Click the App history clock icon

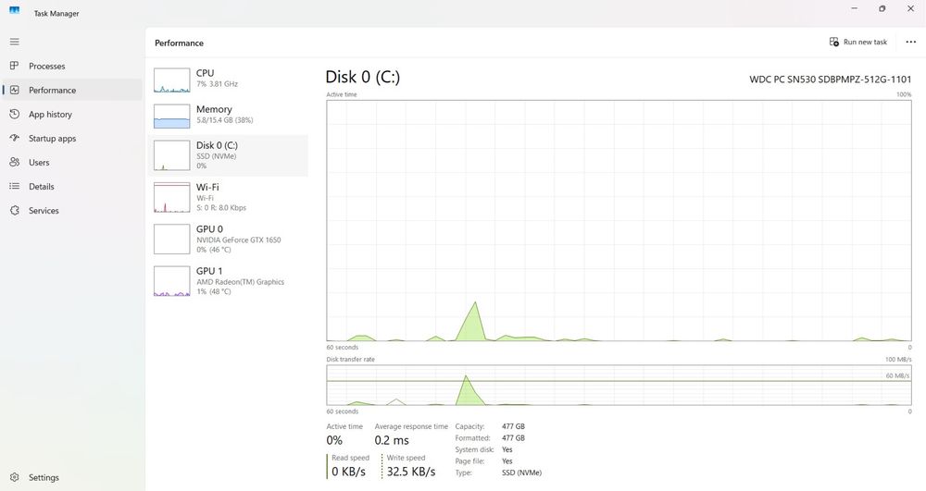tap(14, 114)
